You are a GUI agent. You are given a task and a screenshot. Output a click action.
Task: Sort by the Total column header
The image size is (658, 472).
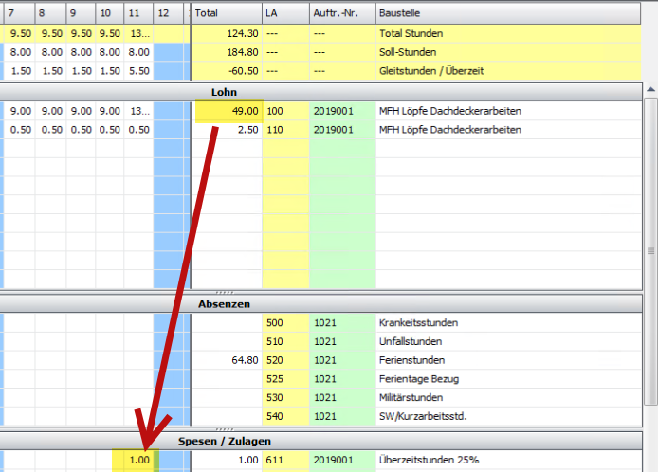226,13
